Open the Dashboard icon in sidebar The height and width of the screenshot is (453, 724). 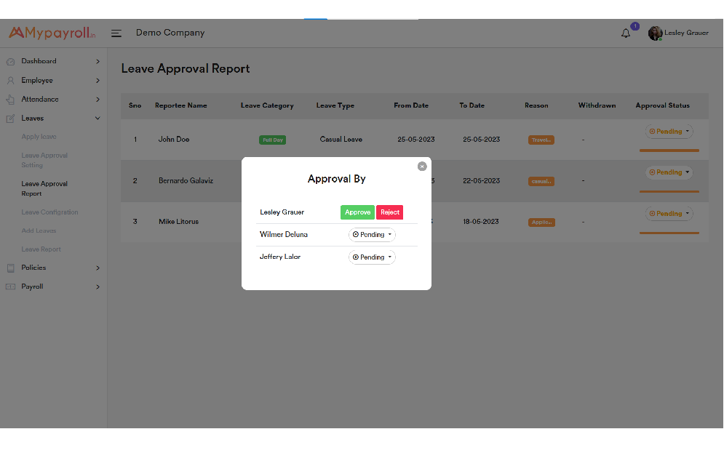tap(10, 61)
